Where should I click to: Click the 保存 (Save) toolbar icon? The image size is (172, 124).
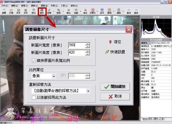pos(18,11)
